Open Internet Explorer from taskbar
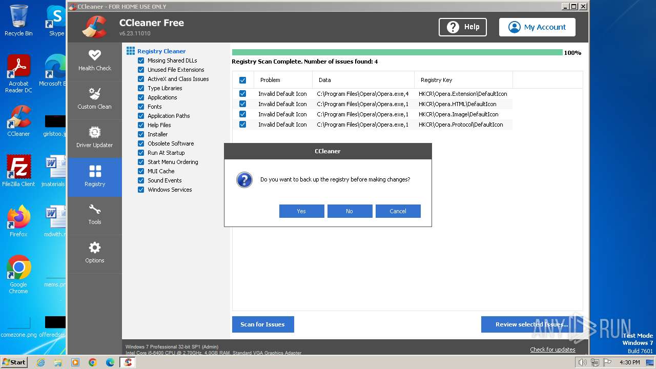This screenshot has width=656, height=369. click(x=40, y=362)
